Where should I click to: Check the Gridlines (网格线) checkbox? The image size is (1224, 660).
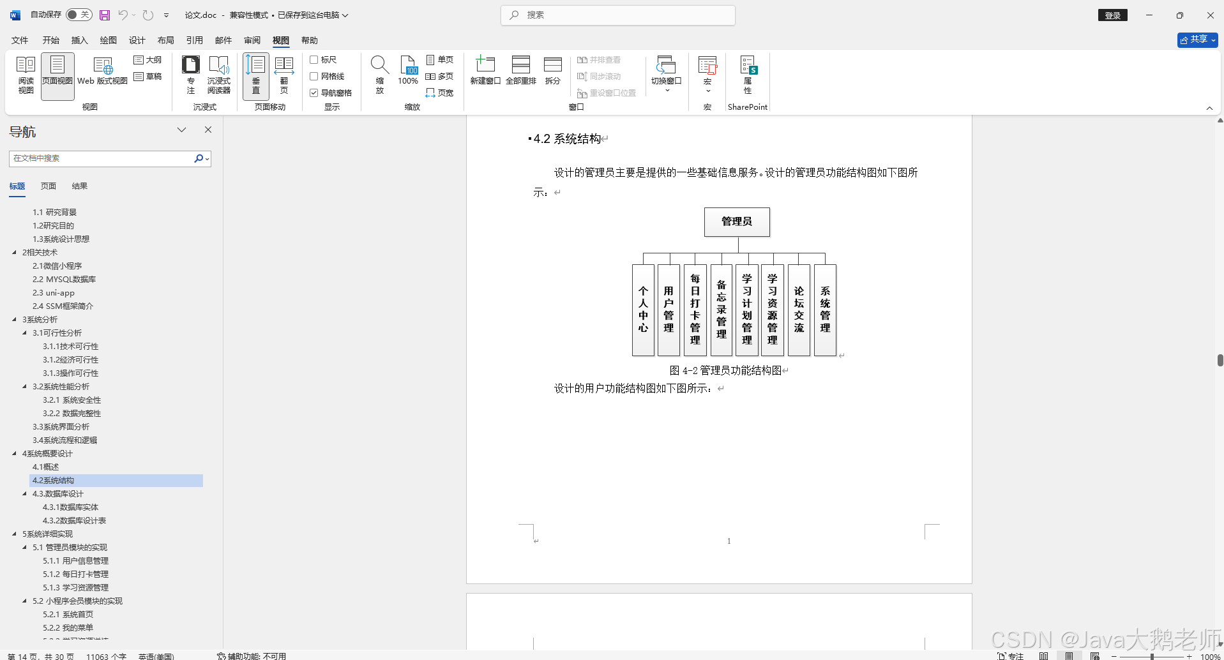pyautogui.click(x=314, y=77)
